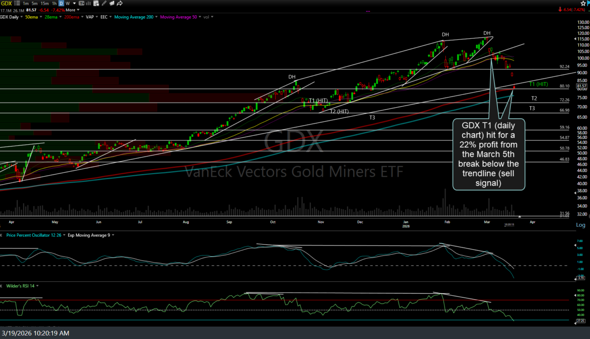Click the 80.10 price level label
Image resolution: width=590 pixels, height=339 pixels.
(x=564, y=86)
